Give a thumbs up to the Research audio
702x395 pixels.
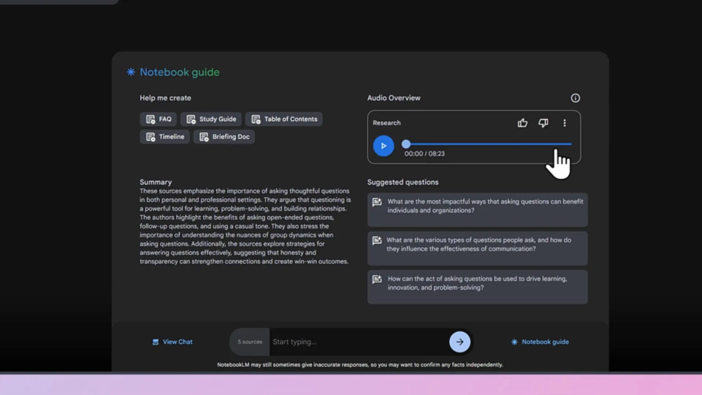coord(522,123)
